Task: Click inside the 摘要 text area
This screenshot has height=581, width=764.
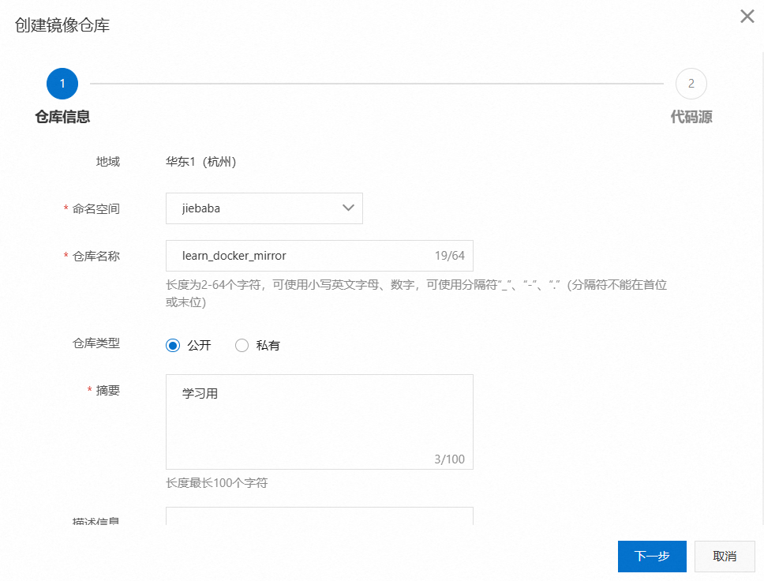Action: (x=319, y=422)
